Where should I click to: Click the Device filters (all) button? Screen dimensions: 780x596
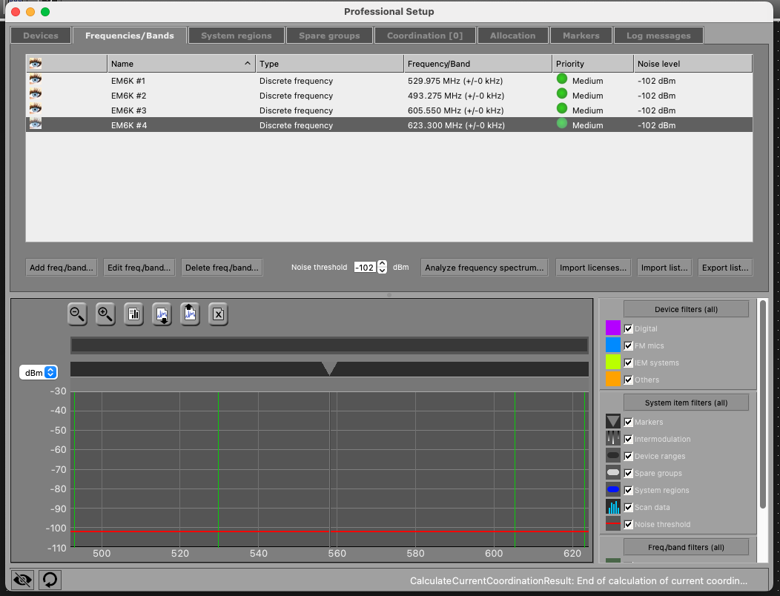686,309
